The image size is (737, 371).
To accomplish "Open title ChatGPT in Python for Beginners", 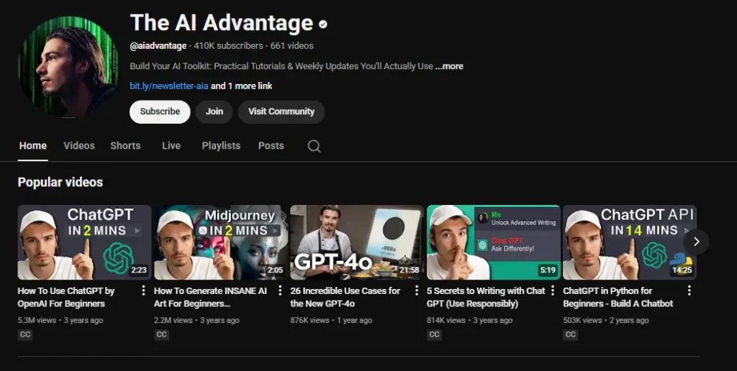I will coord(618,297).
